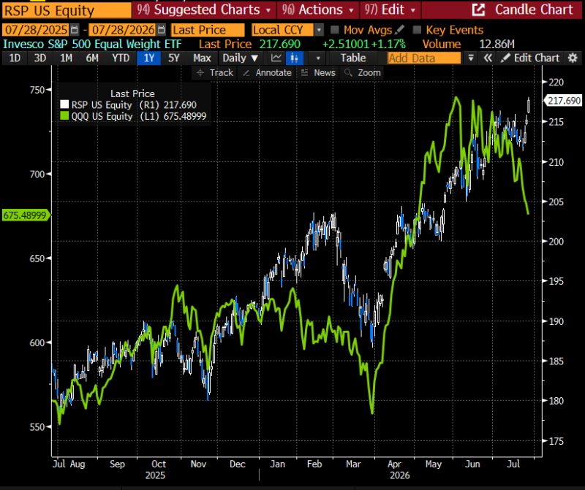Select the candle chart type icon
Screen dimensions: 585x490
(x=295, y=58)
